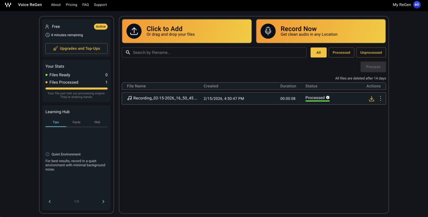
Task: Click the music note file icon
Action: pos(129,98)
